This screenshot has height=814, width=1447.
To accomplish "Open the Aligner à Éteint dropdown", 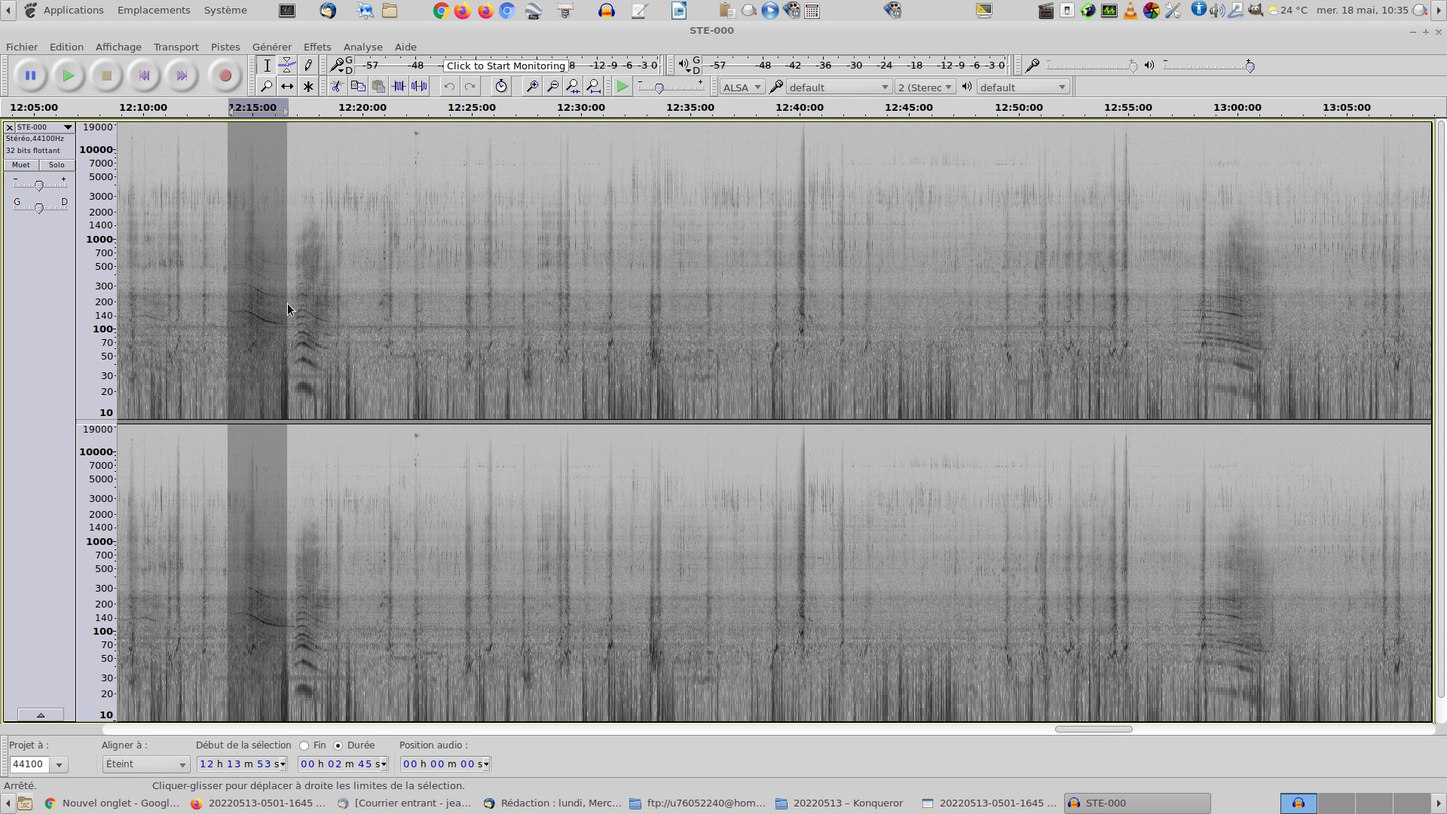I will (145, 764).
